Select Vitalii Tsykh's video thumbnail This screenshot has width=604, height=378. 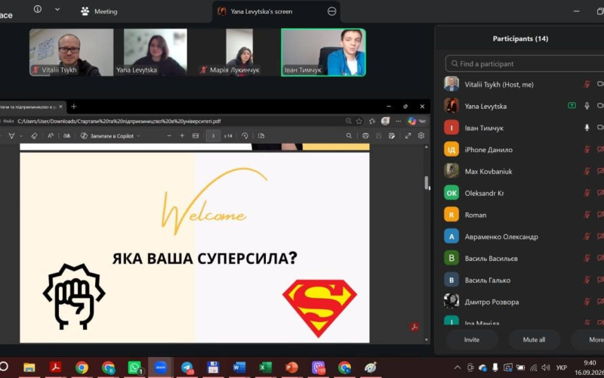tap(71, 52)
